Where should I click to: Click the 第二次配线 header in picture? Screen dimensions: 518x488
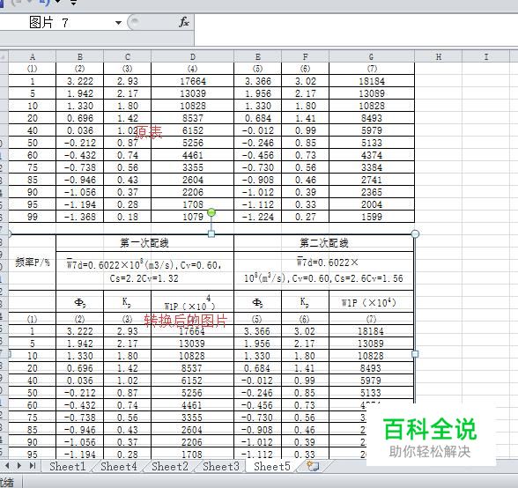(324, 243)
